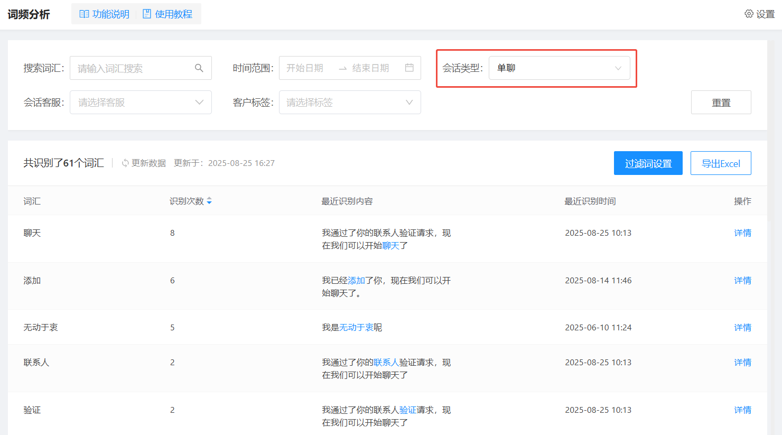Click the search magnifier icon
Screen dimensions: 782x435
tap(199, 68)
